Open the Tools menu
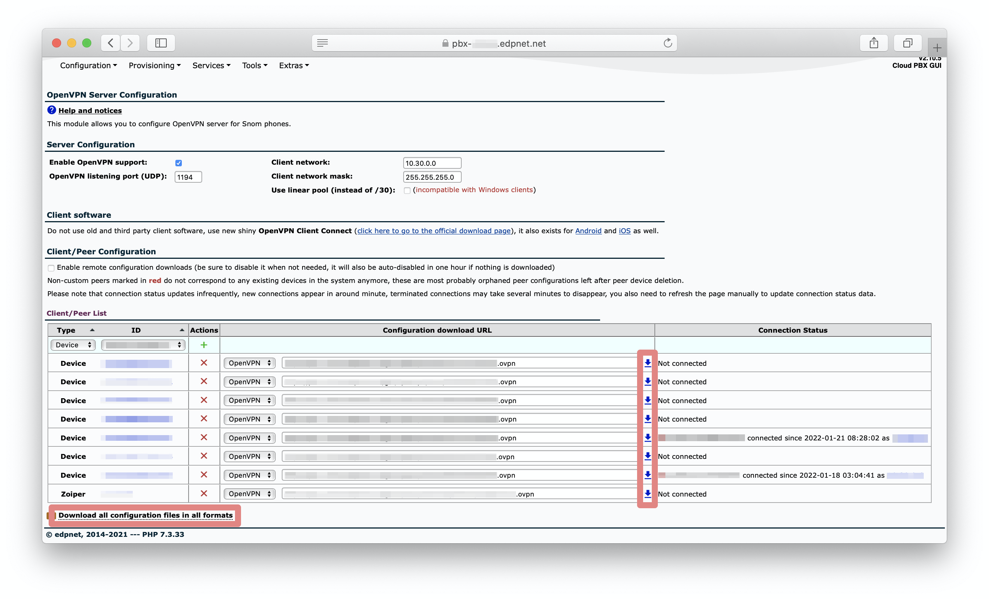Screen dimensions: 989x599 pos(255,65)
